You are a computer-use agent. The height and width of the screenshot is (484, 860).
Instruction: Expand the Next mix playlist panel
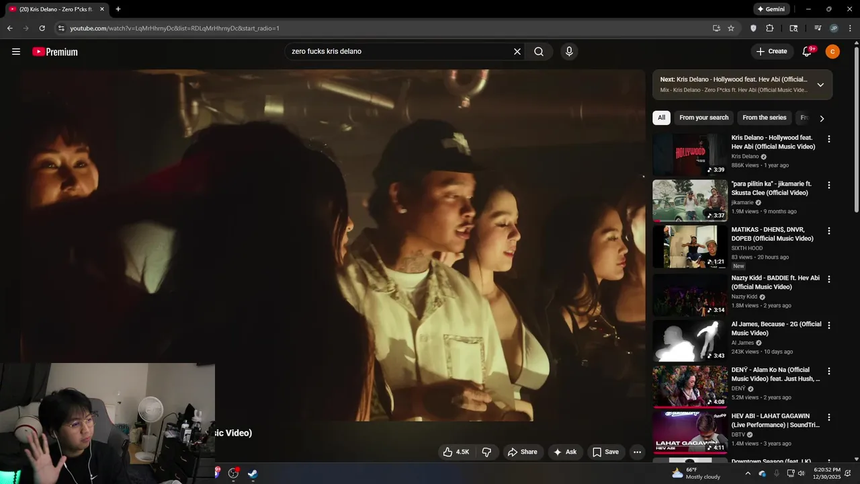[820, 85]
